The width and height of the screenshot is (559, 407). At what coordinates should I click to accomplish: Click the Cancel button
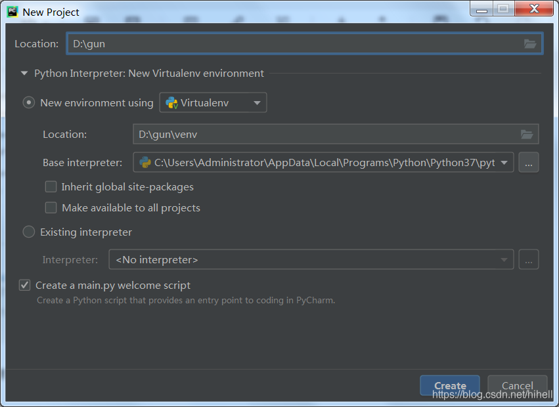tap(518, 385)
